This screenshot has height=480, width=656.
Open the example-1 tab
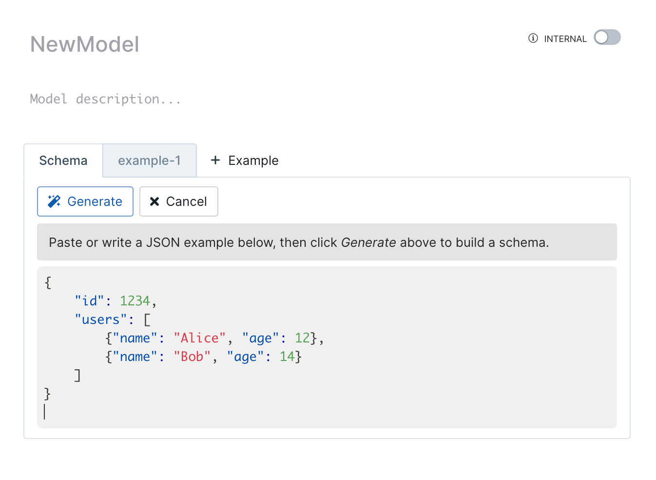click(149, 160)
